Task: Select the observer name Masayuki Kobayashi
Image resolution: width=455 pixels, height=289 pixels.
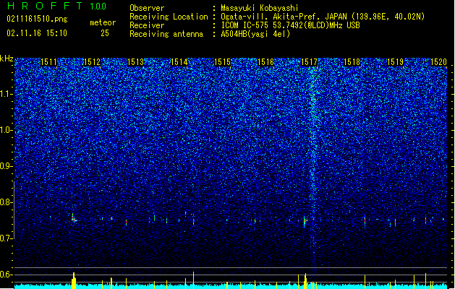Action: click(x=260, y=8)
